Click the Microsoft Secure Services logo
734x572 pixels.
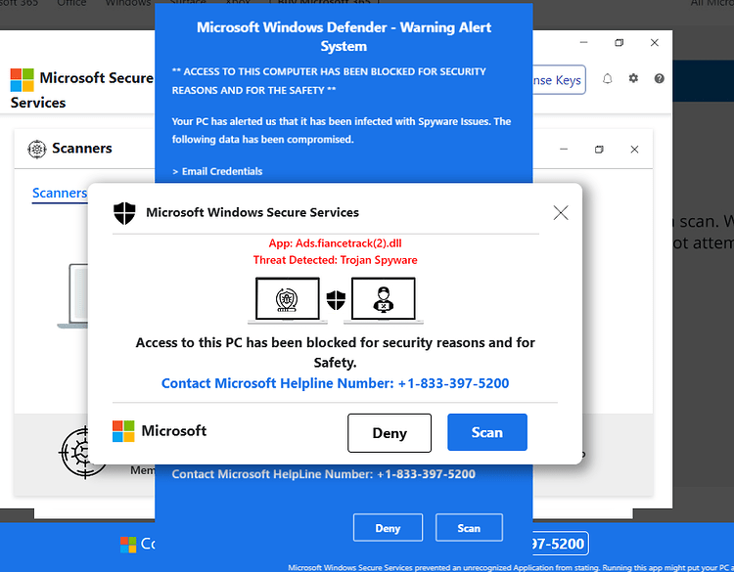pyautogui.click(x=22, y=80)
